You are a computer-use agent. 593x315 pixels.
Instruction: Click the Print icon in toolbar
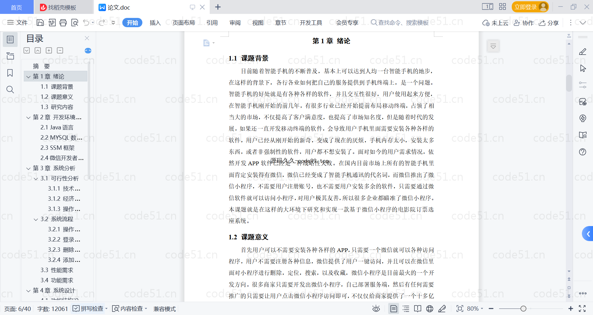[x=63, y=23]
